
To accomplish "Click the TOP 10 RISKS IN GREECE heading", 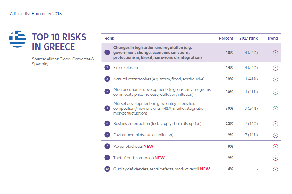I will point(59,42).
